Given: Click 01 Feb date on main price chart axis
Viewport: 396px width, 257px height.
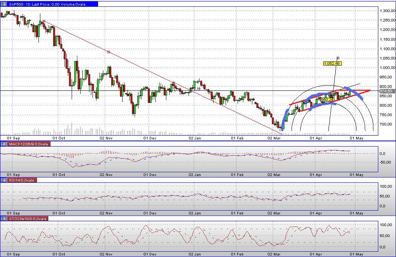Looking at the screenshot, I should pyautogui.click(x=237, y=138).
